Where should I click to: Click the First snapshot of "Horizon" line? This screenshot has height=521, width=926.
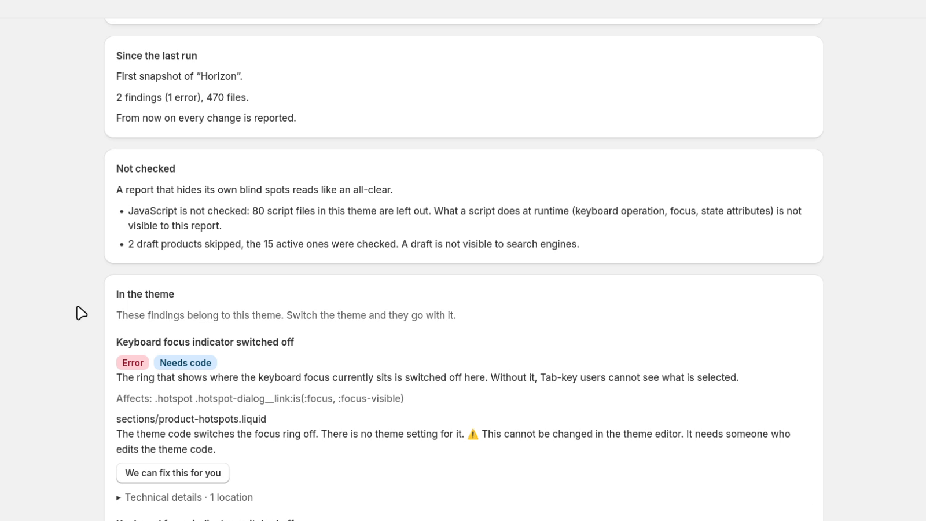point(179,76)
